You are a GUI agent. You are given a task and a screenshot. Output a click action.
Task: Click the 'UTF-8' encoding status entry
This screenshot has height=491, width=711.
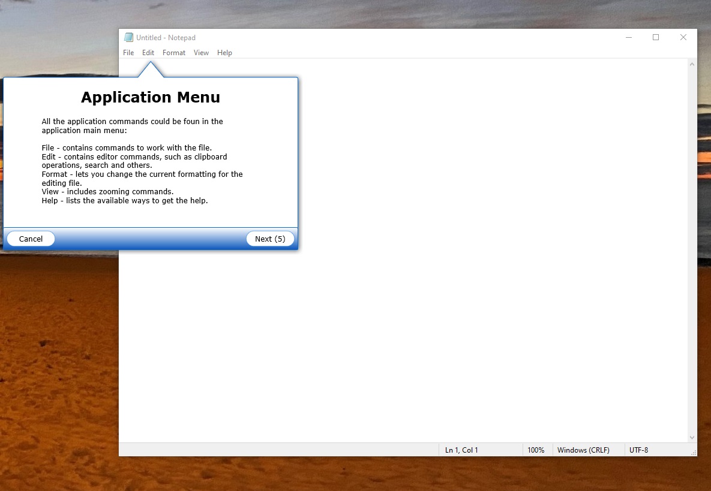(638, 450)
